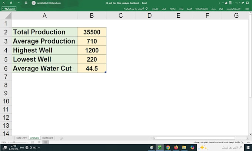Switch to the Analysis sheet tab
252x151 pixels.
point(34,138)
